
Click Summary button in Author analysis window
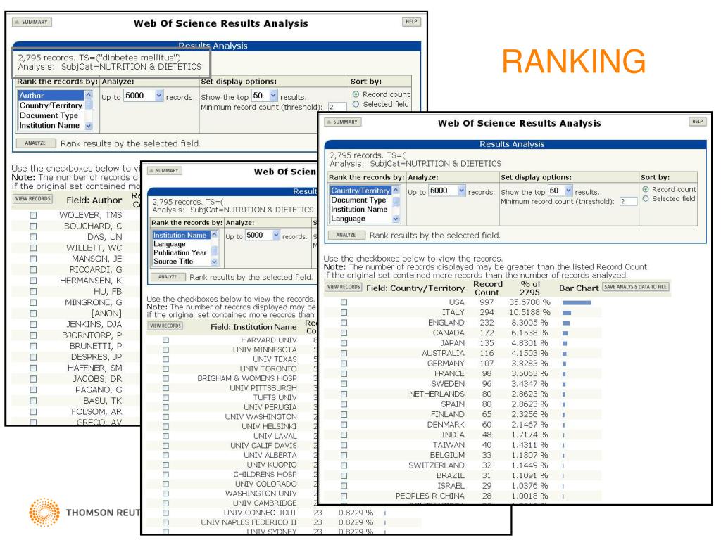pyautogui.click(x=32, y=22)
